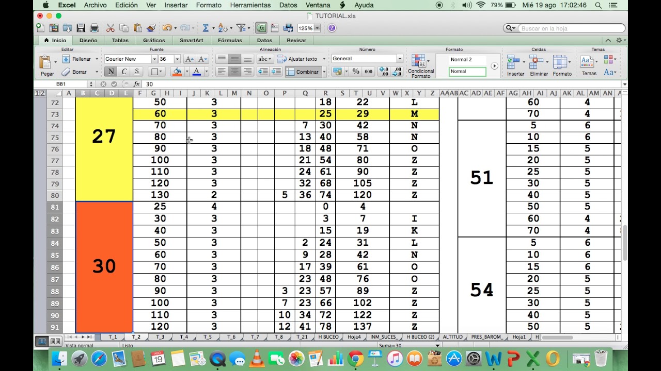Screen dimensions: 661x371
Task: Select the Normal 2 cell style
Action: (468, 60)
